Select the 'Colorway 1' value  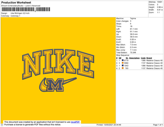(x=15, y=16)
